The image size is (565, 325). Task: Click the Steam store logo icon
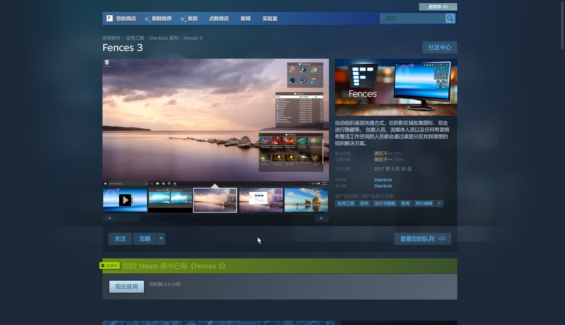[109, 19]
